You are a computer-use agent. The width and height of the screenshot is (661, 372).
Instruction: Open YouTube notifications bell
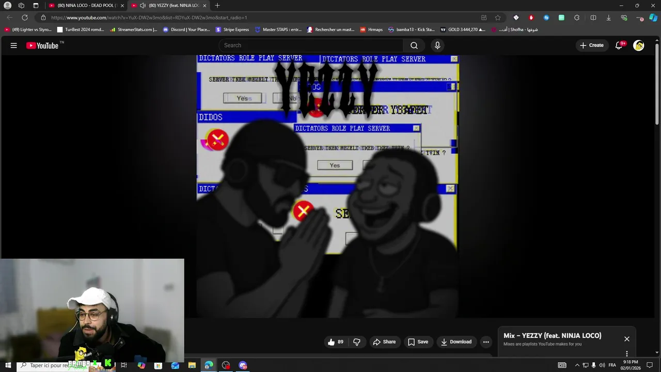(x=619, y=45)
